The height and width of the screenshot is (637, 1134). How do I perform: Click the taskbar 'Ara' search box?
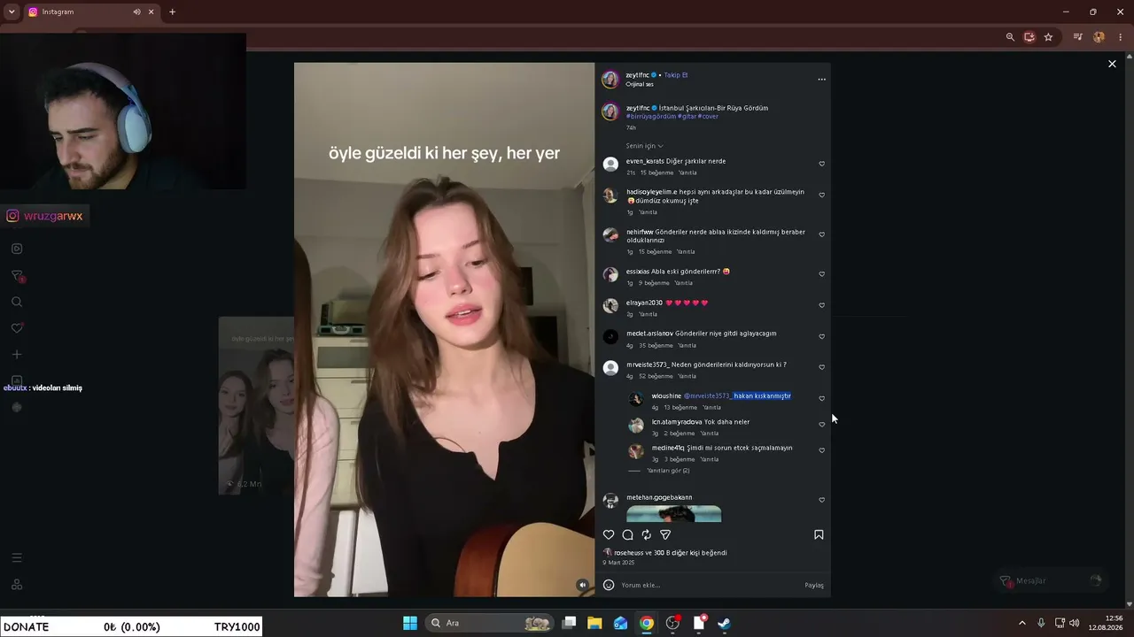tap(490, 623)
